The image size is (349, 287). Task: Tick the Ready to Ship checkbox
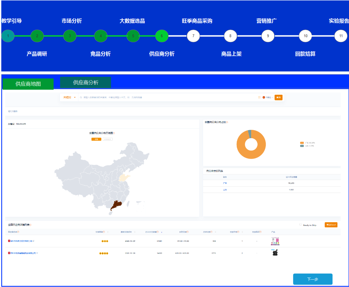[300, 225]
